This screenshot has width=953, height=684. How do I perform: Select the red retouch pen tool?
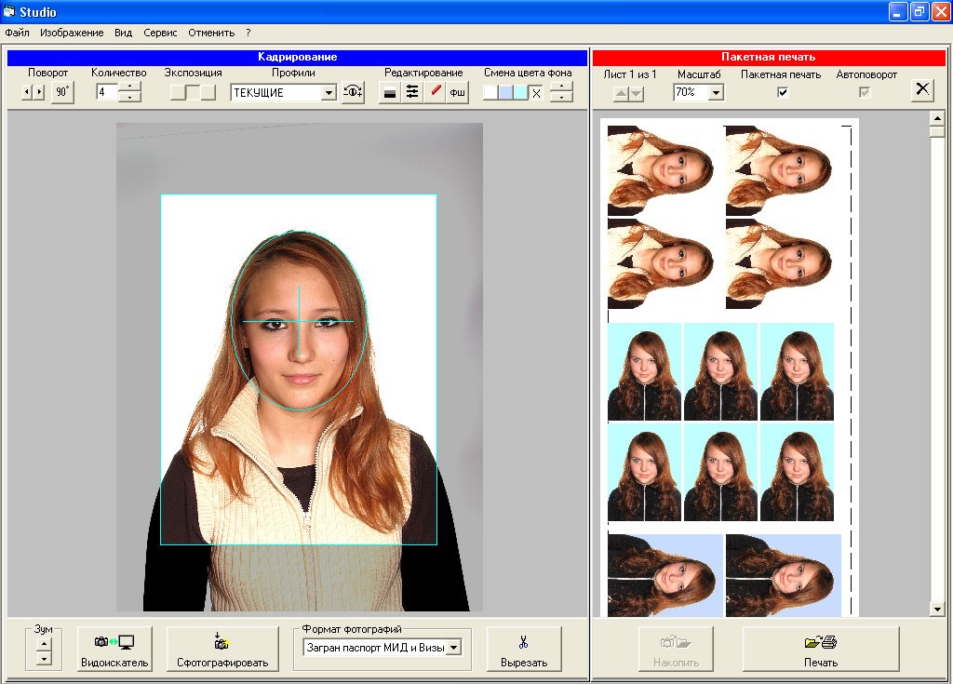pos(436,91)
